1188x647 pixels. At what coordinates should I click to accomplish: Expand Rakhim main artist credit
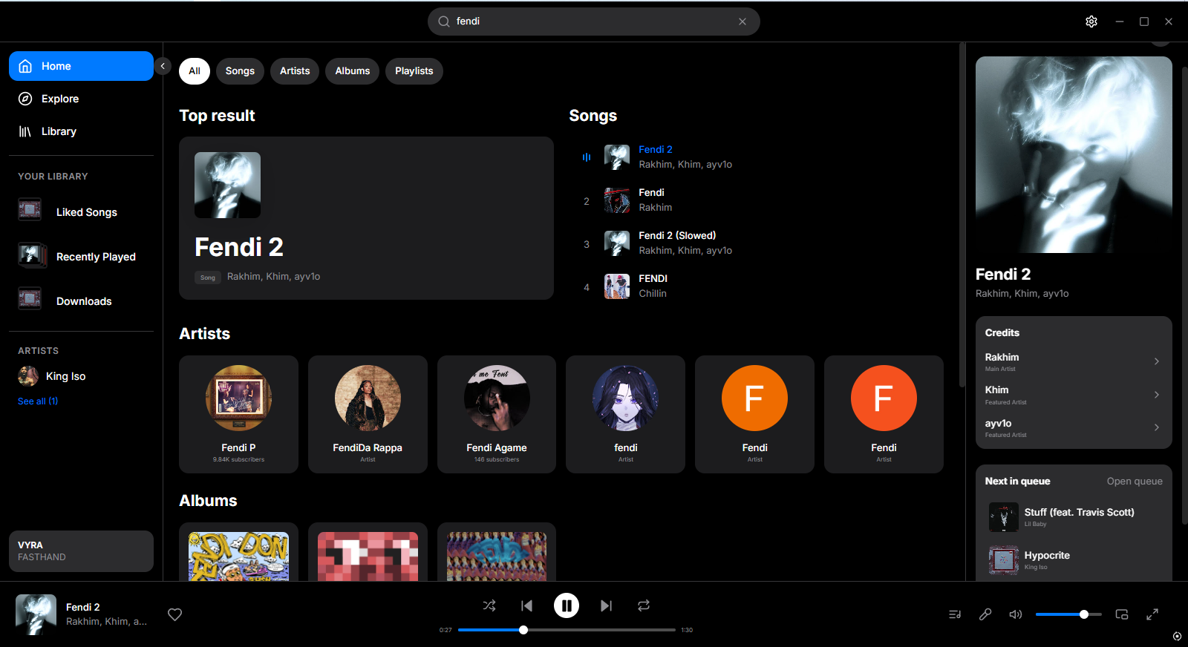1156,361
